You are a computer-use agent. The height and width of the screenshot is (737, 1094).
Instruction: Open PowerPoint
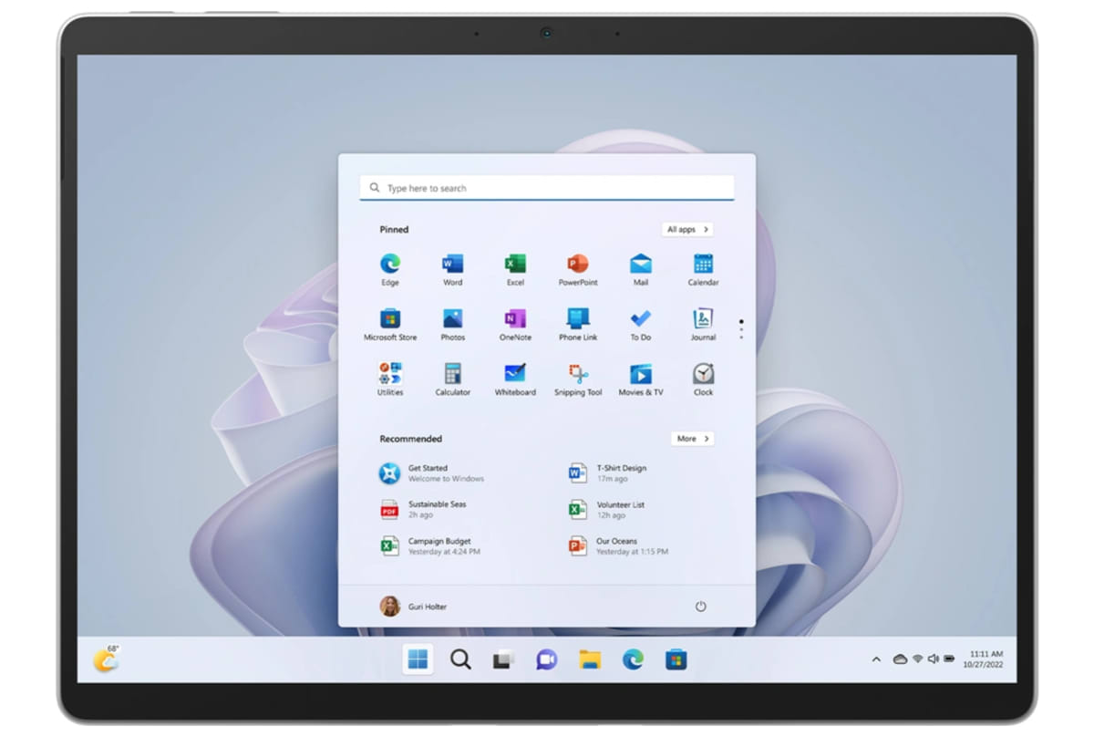[x=577, y=265]
